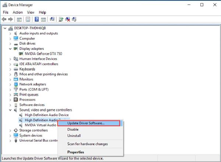Open the View menu
This screenshot has width=221, height=162.
tap(31, 12)
